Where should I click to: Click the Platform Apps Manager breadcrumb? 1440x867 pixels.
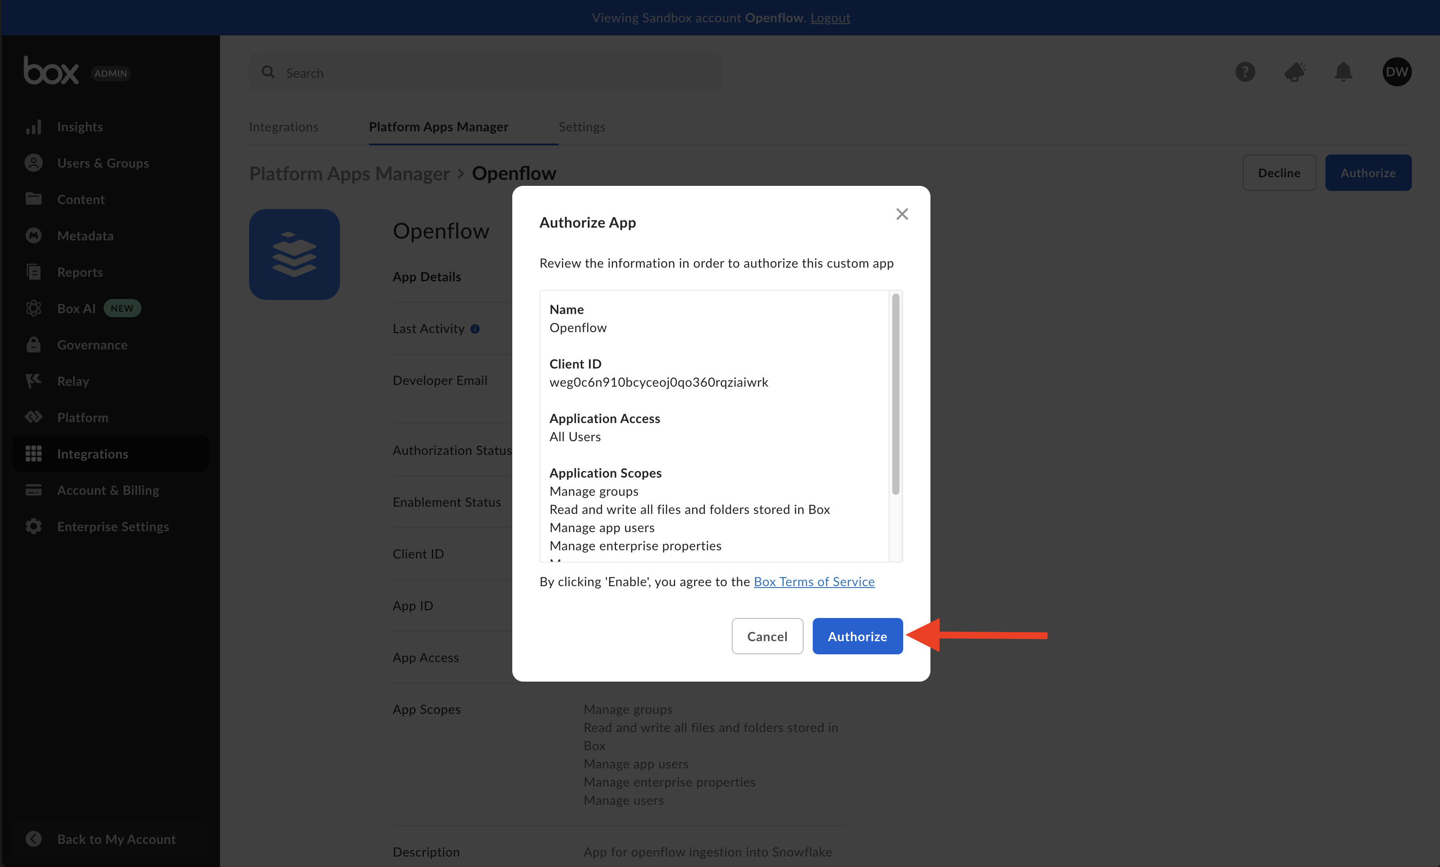tap(349, 174)
